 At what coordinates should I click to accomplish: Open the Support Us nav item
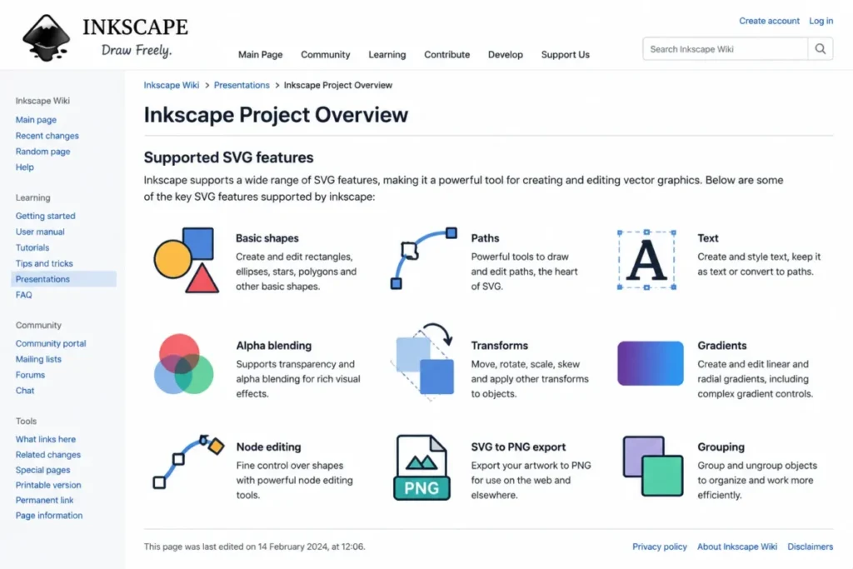tap(566, 54)
